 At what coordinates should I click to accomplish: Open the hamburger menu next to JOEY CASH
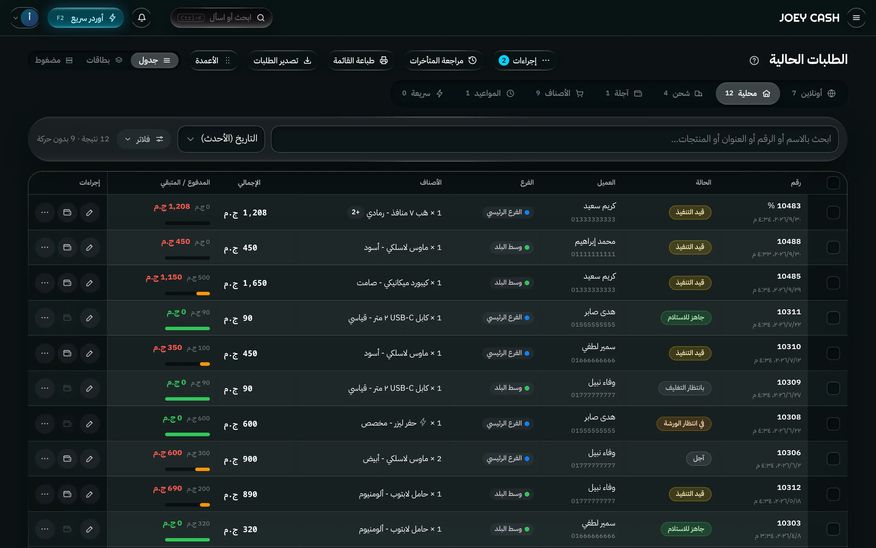point(856,18)
